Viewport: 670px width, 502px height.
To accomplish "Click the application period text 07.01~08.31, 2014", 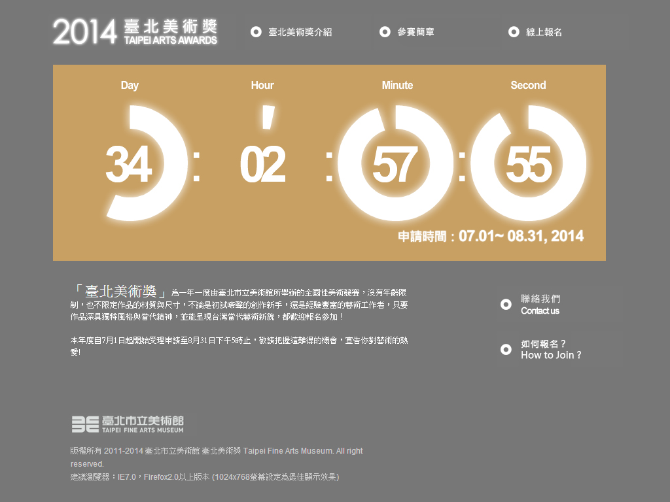I will tap(491, 236).
